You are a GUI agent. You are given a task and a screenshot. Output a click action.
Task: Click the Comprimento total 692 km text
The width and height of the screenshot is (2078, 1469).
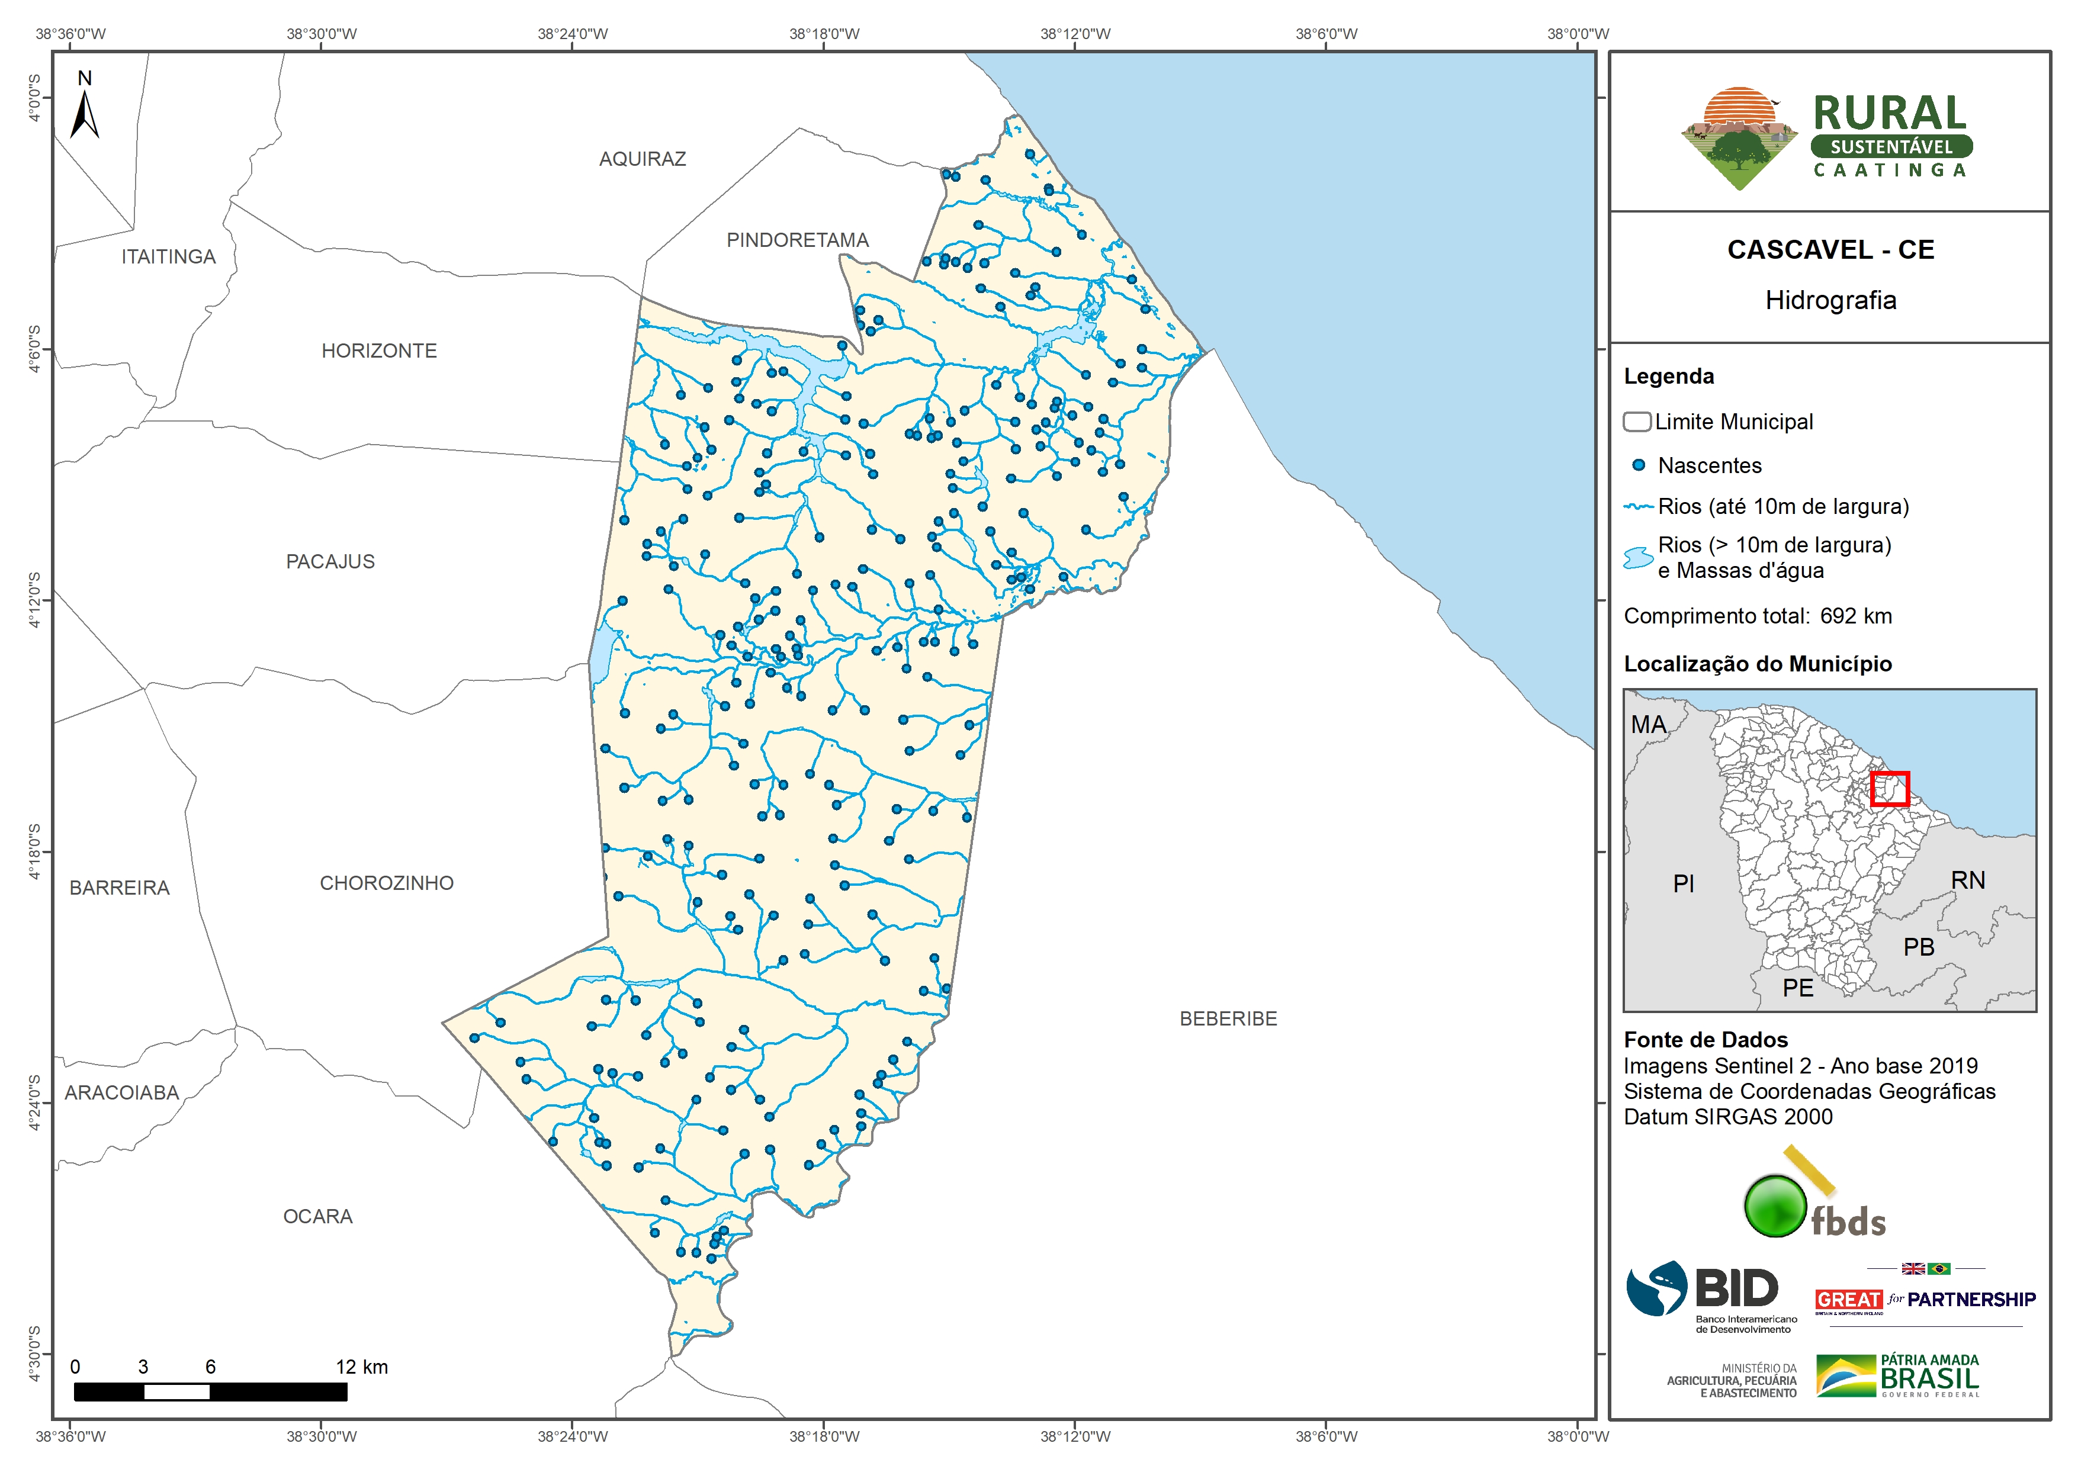click(1758, 616)
